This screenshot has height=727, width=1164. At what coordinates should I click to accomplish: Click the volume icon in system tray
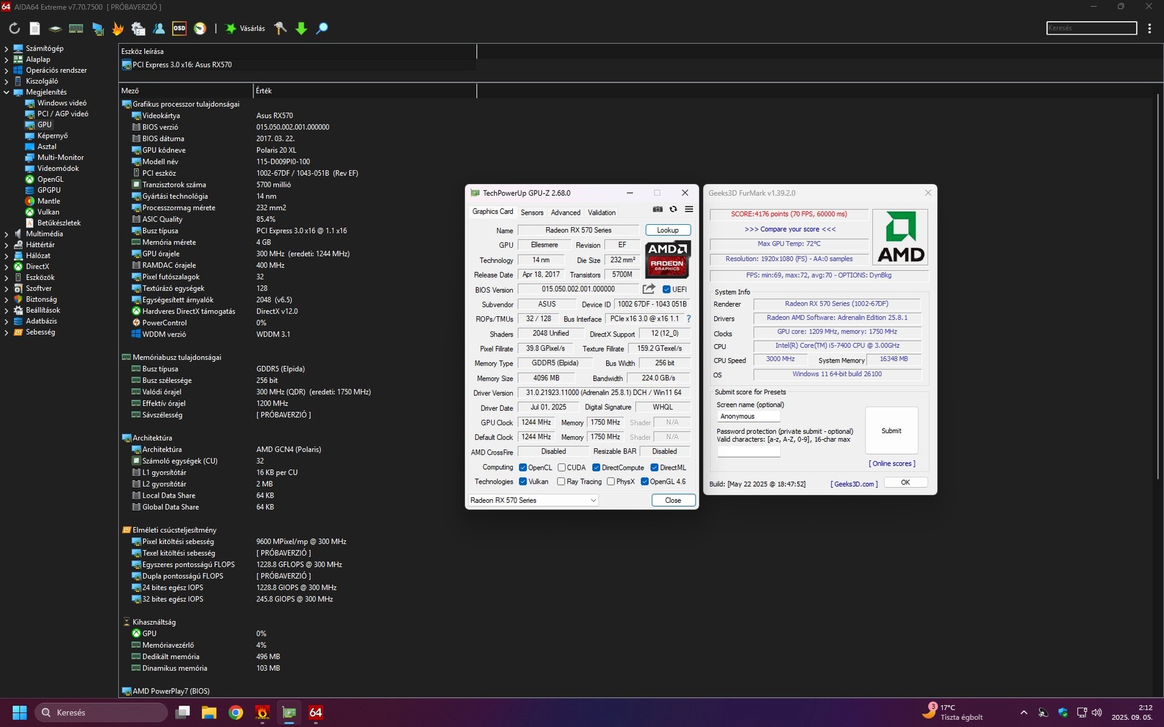click(x=1097, y=712)
